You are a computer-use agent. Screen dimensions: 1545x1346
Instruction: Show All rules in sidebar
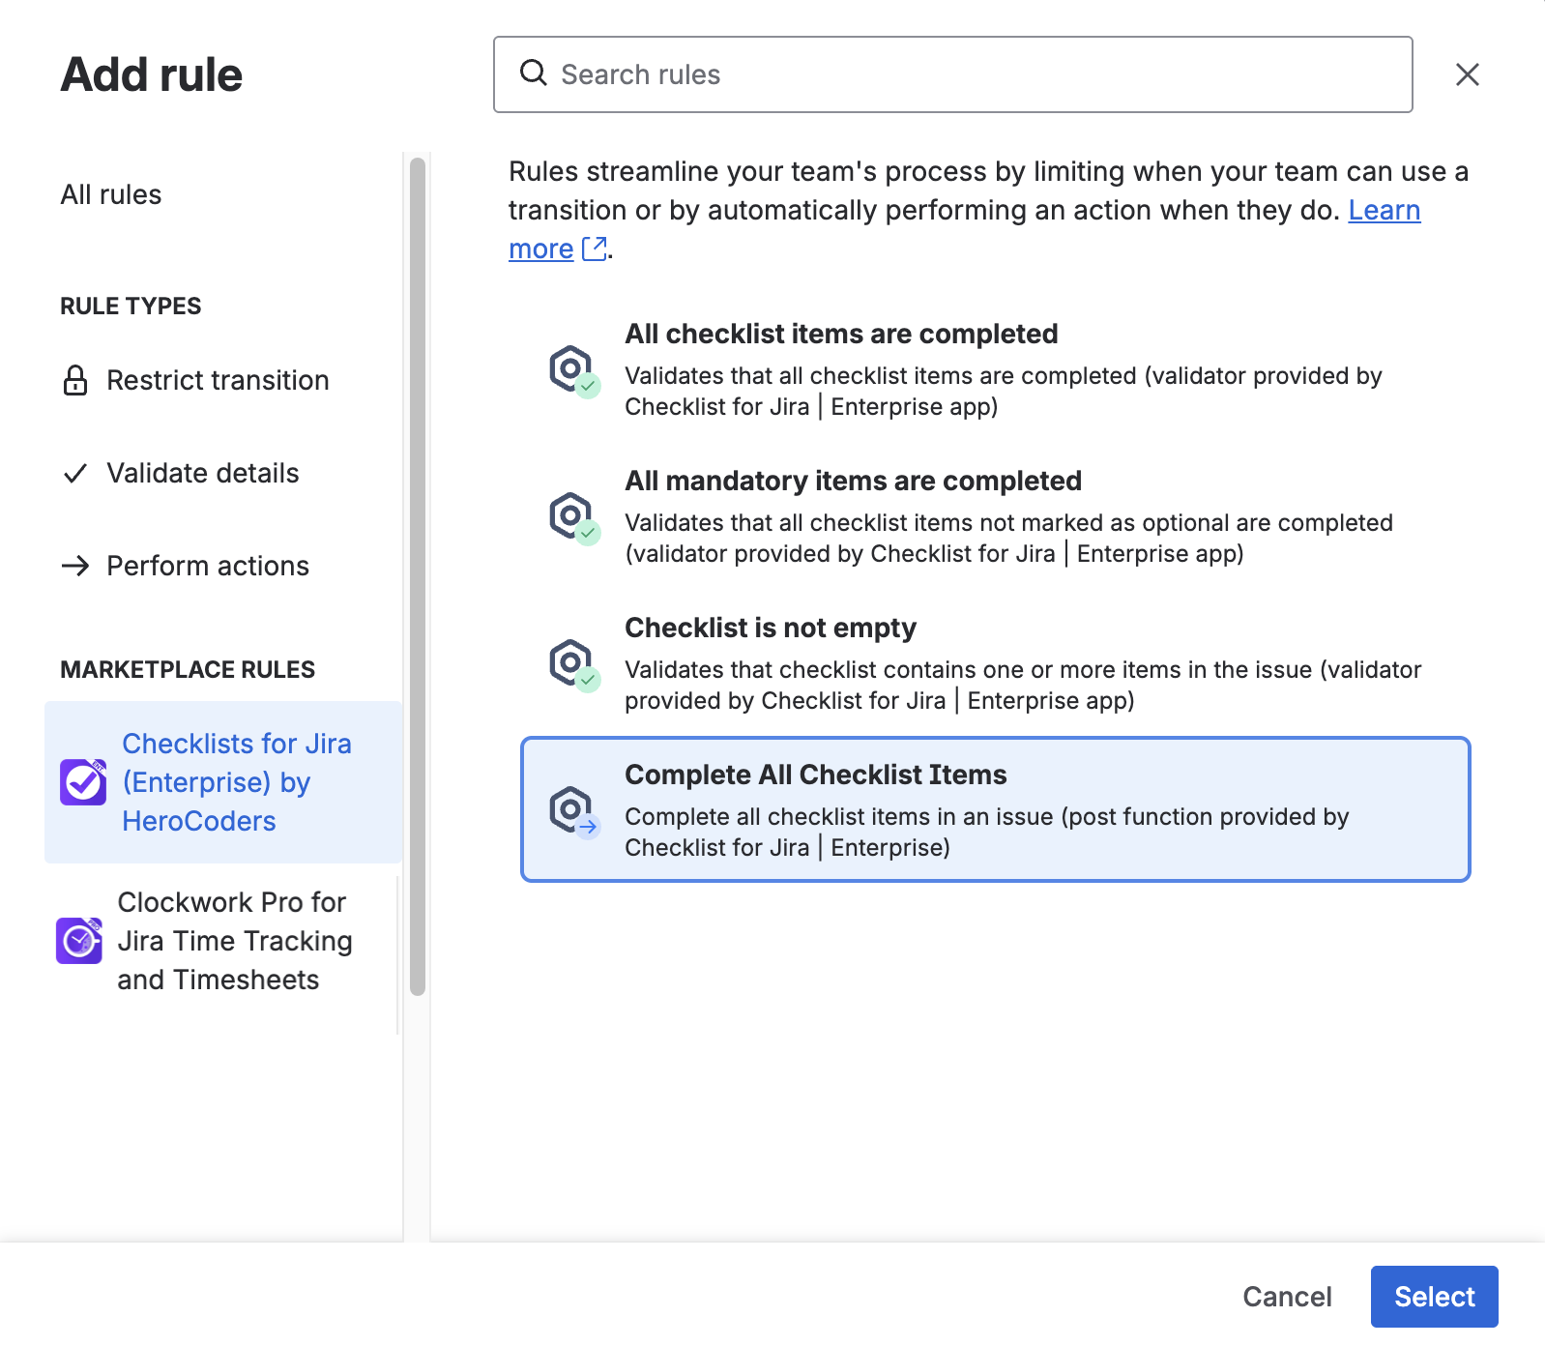(x=111, y=194)
